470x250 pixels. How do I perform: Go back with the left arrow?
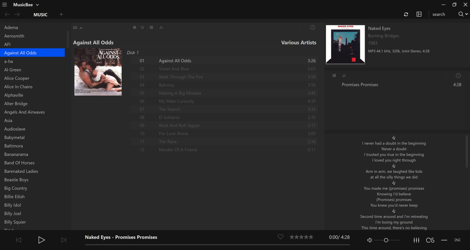coord(7,14)
